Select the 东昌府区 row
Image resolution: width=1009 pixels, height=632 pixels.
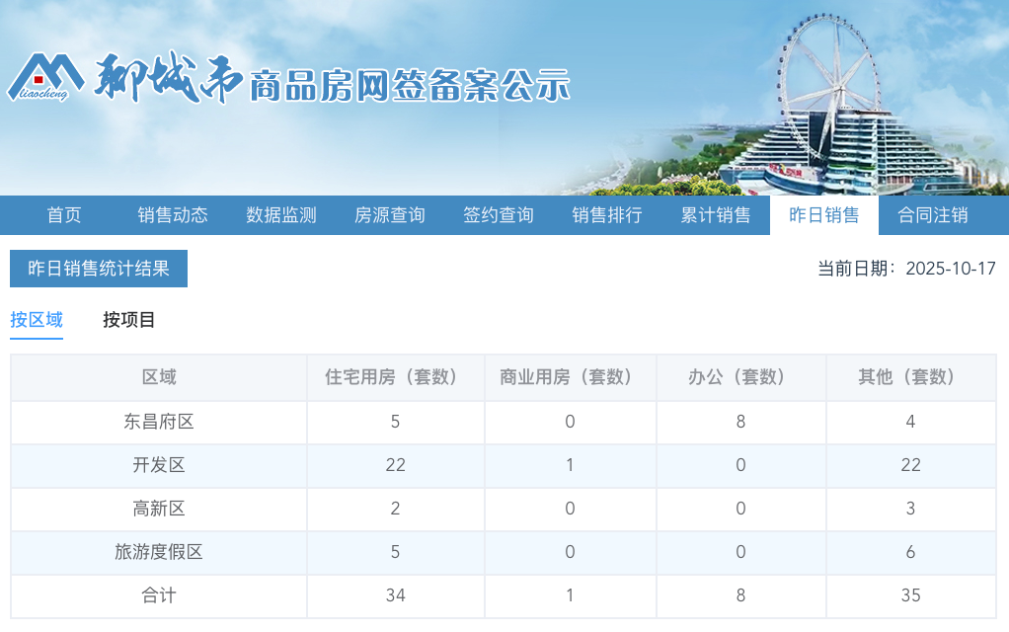point(159,422)
